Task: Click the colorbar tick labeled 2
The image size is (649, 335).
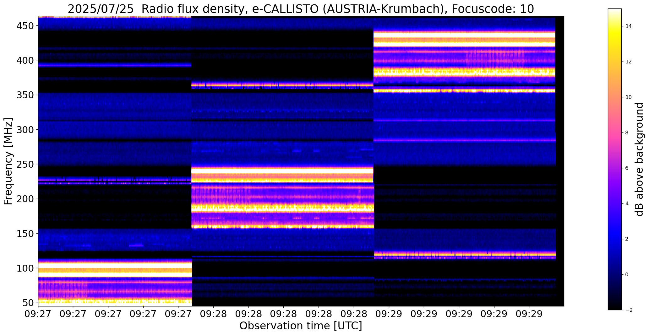Action: coord(627,239)
